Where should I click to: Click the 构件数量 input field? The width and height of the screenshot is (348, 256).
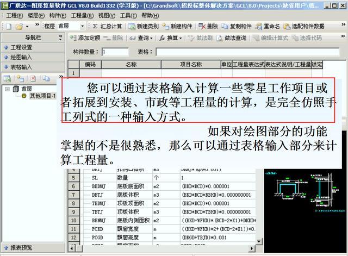coord(115,52)
